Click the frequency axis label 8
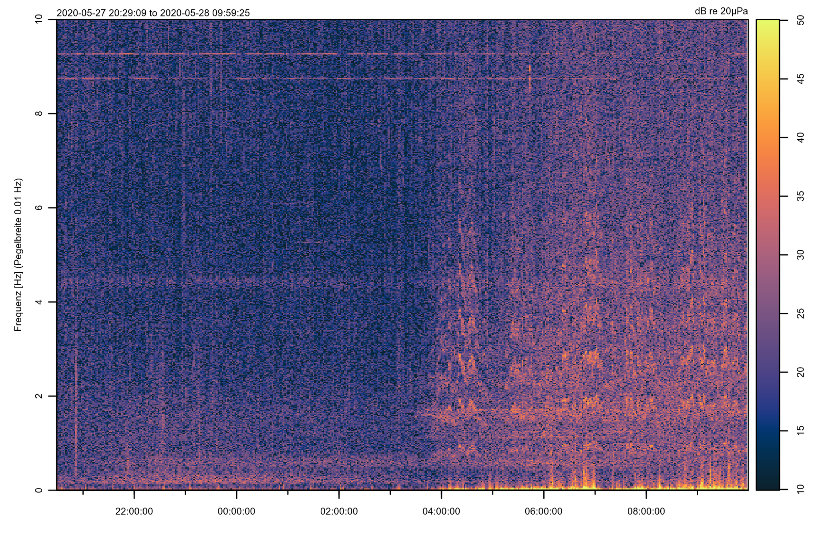This screenshot has width=820, height=547. [39, 113]
